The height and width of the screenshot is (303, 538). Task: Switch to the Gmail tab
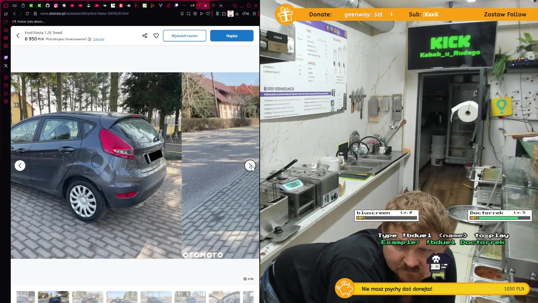point(192,5)
